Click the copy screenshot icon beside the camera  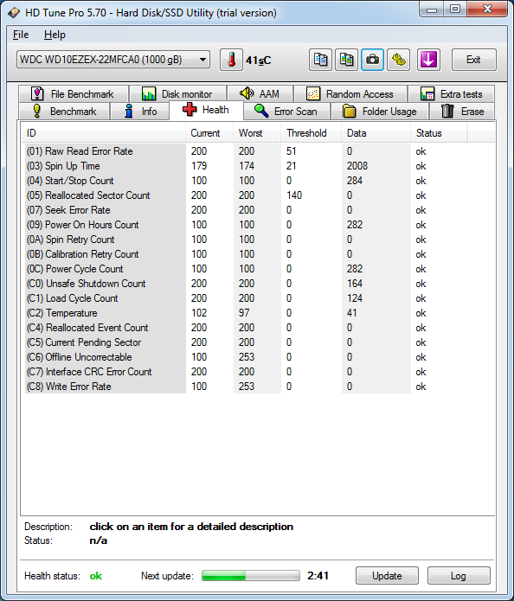pos(346,60)
